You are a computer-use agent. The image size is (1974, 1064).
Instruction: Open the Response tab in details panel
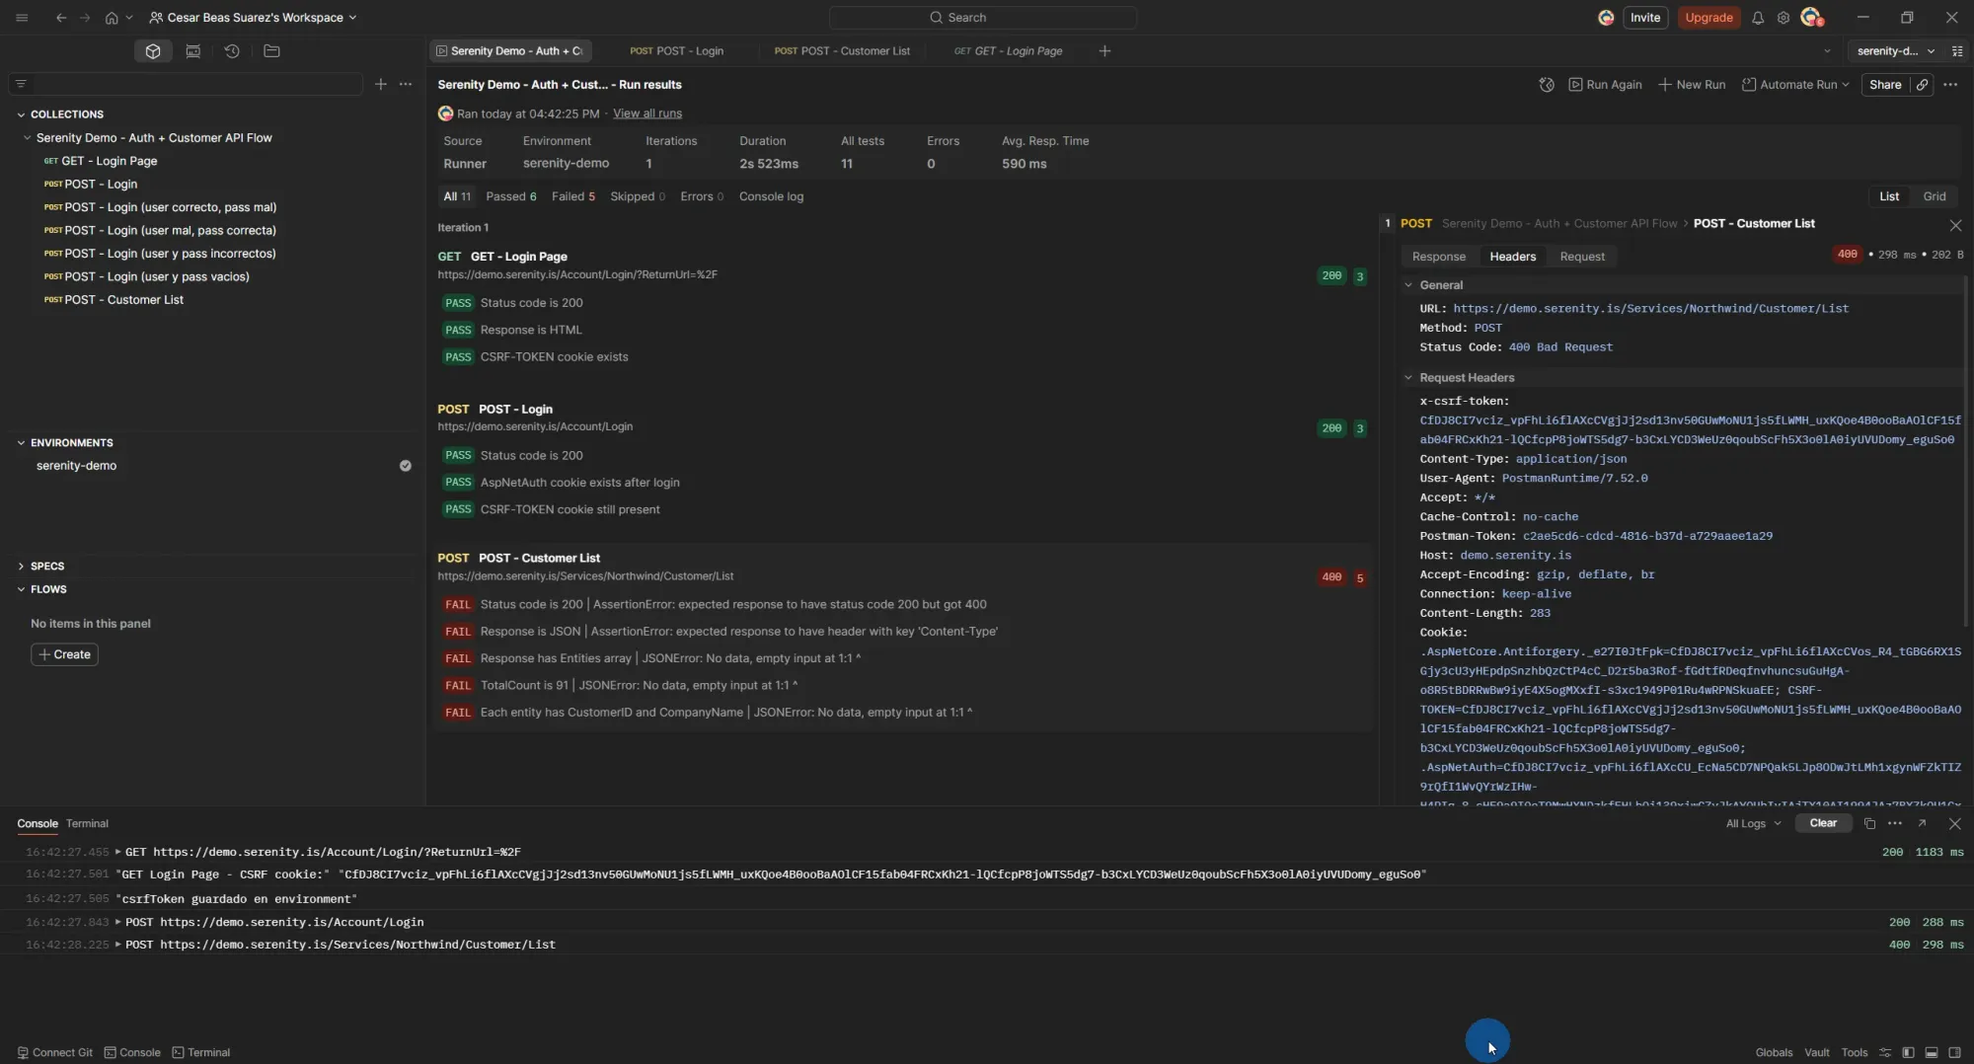(x=1438, y=256)
